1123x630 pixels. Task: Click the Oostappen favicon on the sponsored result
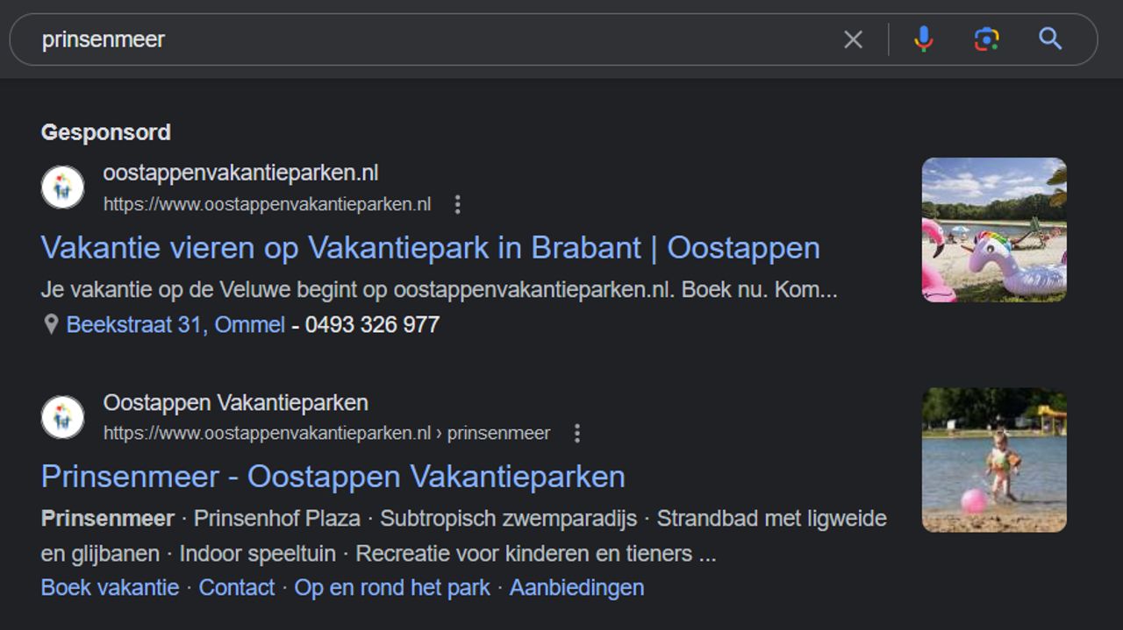[x=61, y=188]
